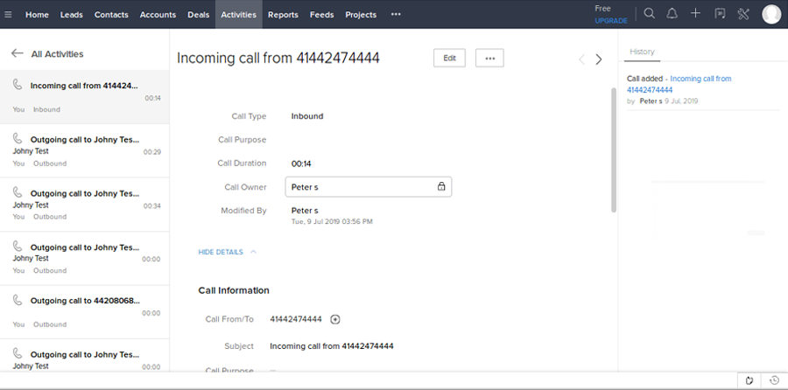
Task: Open the bottom bar clipboard icon
Action: [749, 380]
